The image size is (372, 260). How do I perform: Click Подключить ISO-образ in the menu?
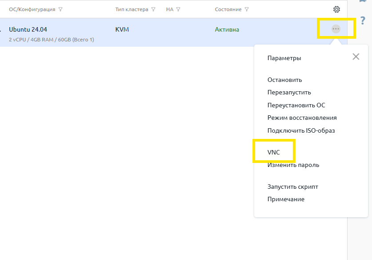click(301, 130)
